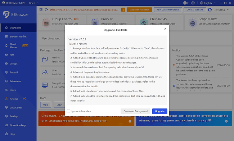
Task: Click the Q&A button under Docs
Action: point(59,105)
